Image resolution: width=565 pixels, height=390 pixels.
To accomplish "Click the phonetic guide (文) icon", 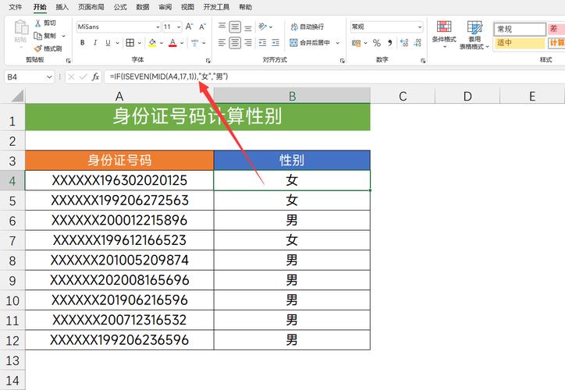I will (195, 43).
